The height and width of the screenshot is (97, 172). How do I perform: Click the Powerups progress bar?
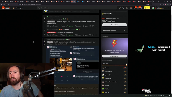click(114, 65)
